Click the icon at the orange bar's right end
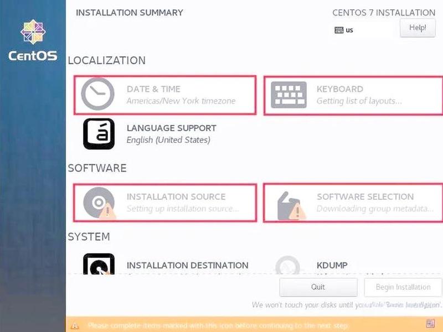Viewport: 443px width, 332px height. 430,323
